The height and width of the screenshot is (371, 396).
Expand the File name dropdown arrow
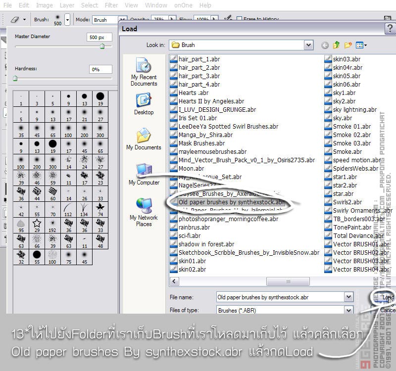click(349, 297)
